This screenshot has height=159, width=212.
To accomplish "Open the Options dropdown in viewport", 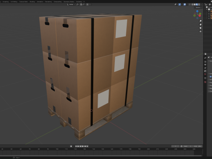I will (x=199, y=8).
